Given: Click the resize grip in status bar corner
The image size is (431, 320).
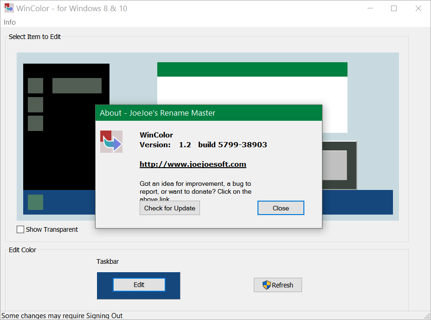Looking at the screenshot, I should pyautogui.click(x=427, y=316).
